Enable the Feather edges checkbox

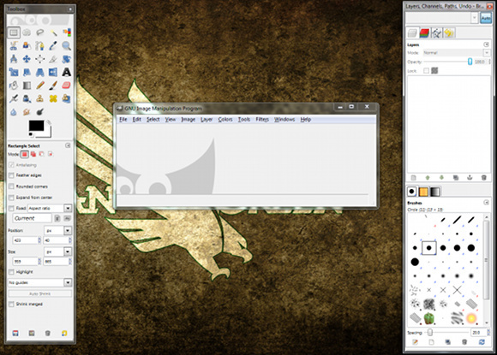pos(11,175)
